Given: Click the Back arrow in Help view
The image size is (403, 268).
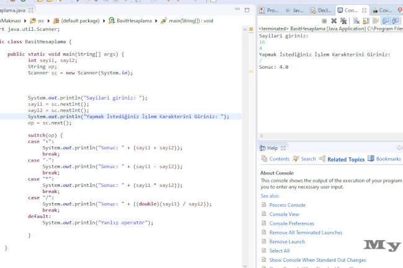Looking at the screenshot, I should pyautogui.click(x=398, y=148).
